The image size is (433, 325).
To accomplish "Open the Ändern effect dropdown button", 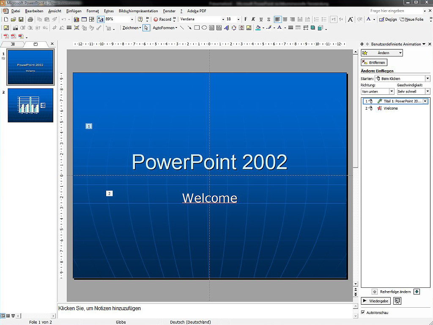I will point(382,53).
